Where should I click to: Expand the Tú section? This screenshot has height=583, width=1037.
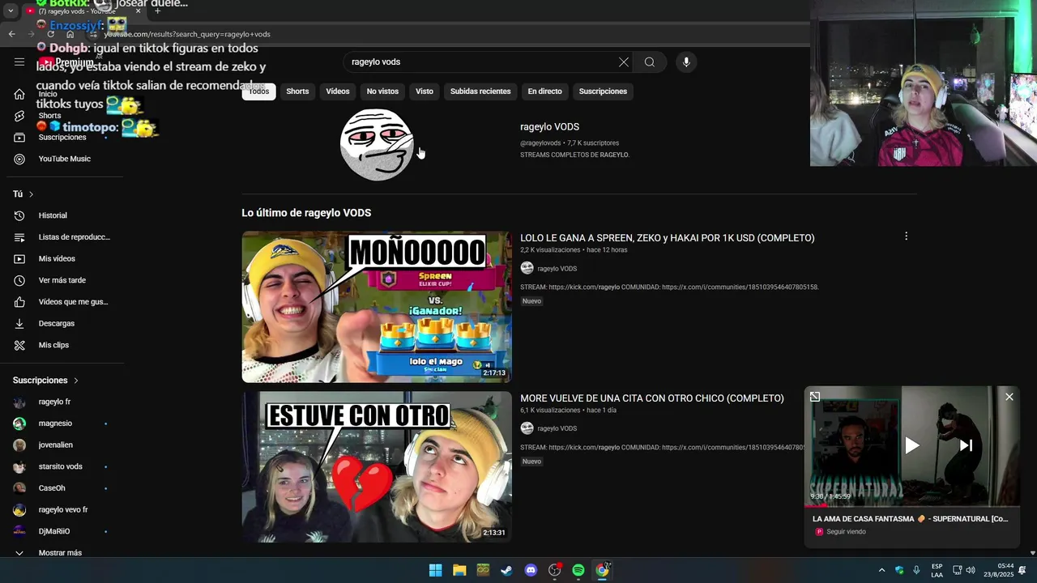23,194
